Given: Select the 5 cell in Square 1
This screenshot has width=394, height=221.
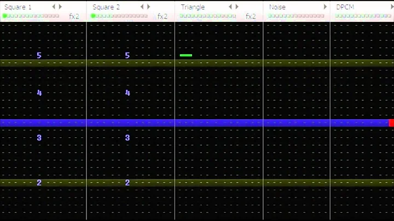Looking at the screenshot, I should (39, 55).
